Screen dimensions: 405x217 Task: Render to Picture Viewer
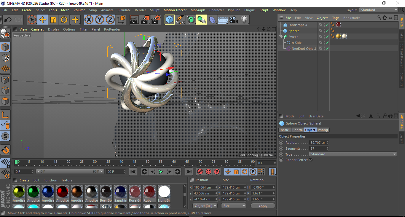145,20
